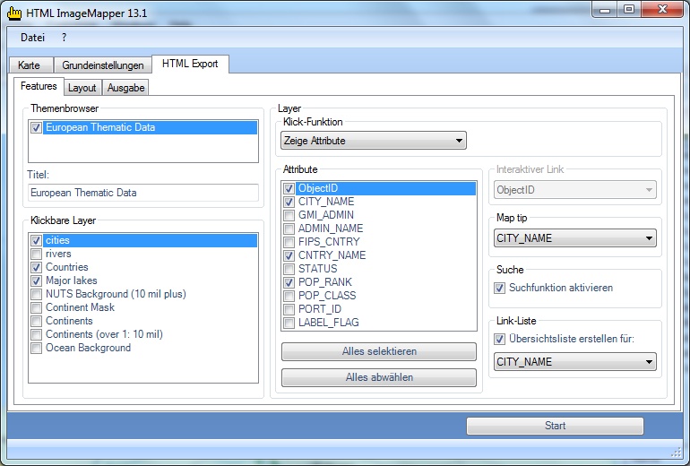
Task: Enable the rivers layer checkbox
Action: point(37,255)
